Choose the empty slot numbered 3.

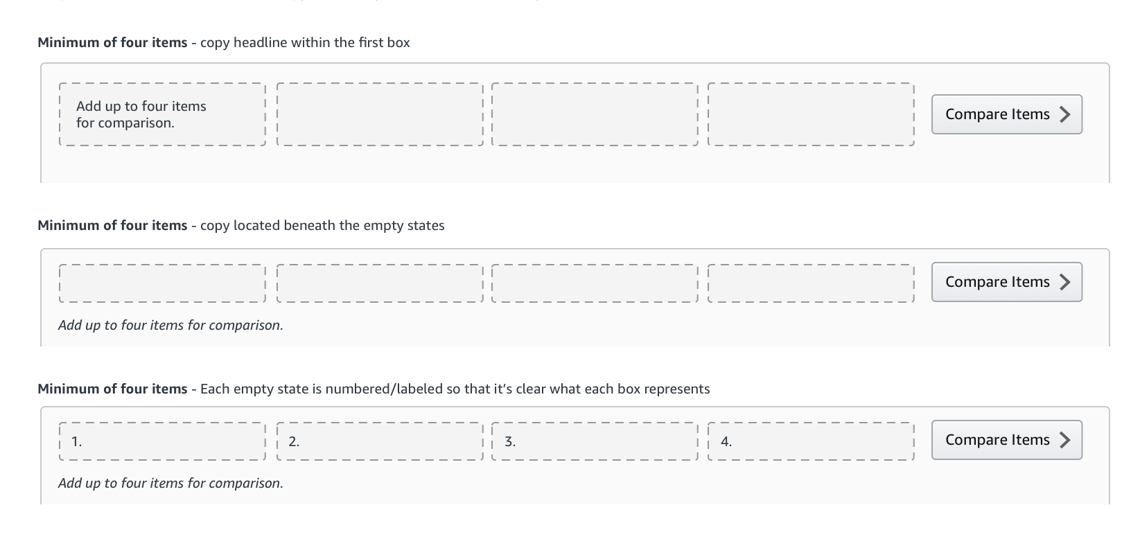[x=595, y=441]
